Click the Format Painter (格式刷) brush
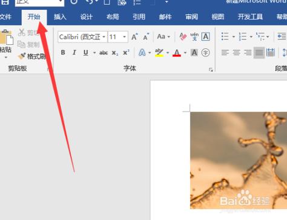Viewport: 287px width, 220px height. [31, 56]
